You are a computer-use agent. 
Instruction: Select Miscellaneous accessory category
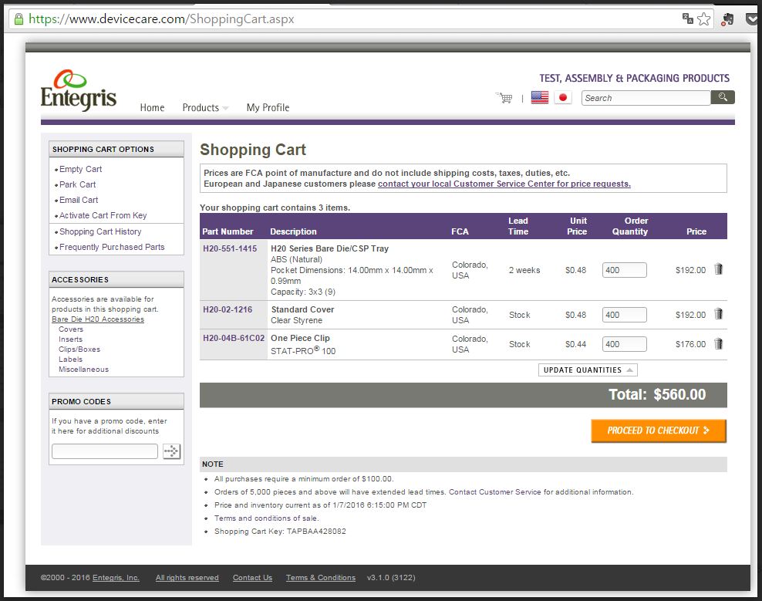tap(83, 370)
